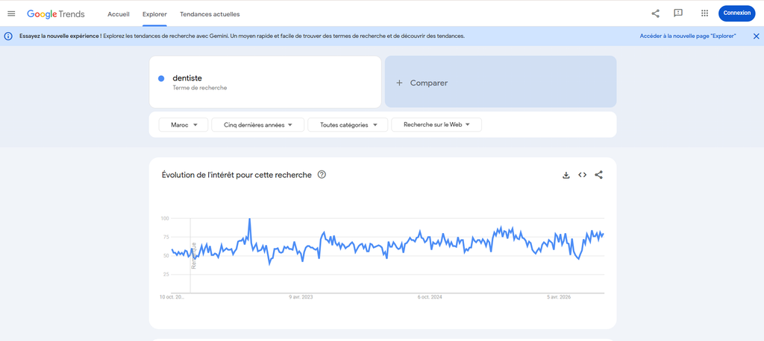Open the Tendances actuelles tab
Image resolution: width=764 pixels, height=341 pixels.
click(210, 14)
